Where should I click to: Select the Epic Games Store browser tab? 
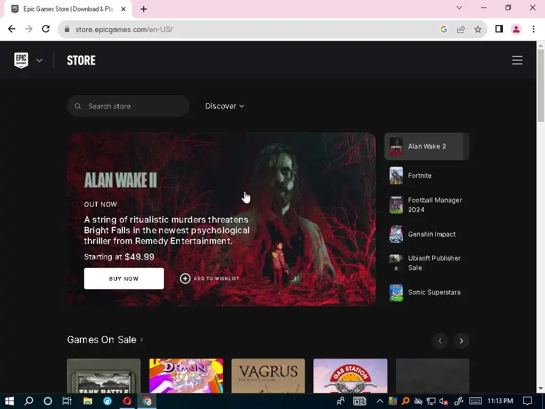coord(69,9)
